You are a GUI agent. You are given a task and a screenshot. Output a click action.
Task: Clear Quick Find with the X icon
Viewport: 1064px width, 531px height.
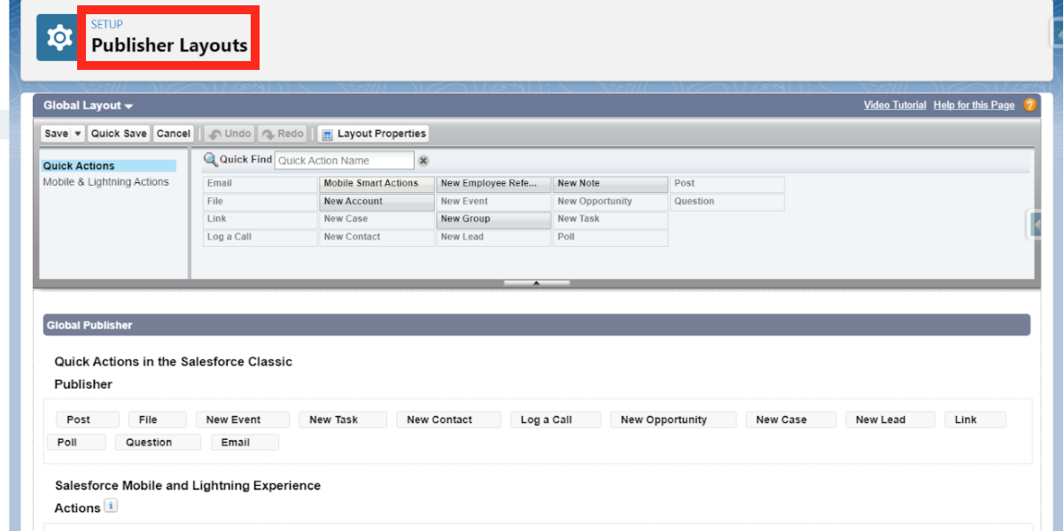tap(423, 160)
